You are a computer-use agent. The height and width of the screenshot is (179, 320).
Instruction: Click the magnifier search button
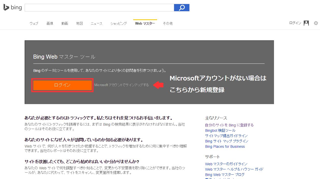(x=182, y=8)
